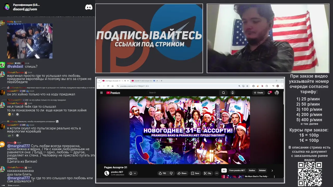Select the Related filter chip
Image resolution: width=333 pixels, height=187 pixels.
(262, 171)
